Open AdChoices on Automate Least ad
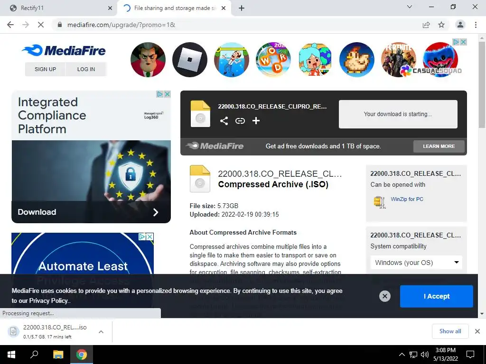 click(x=142, y=237)
